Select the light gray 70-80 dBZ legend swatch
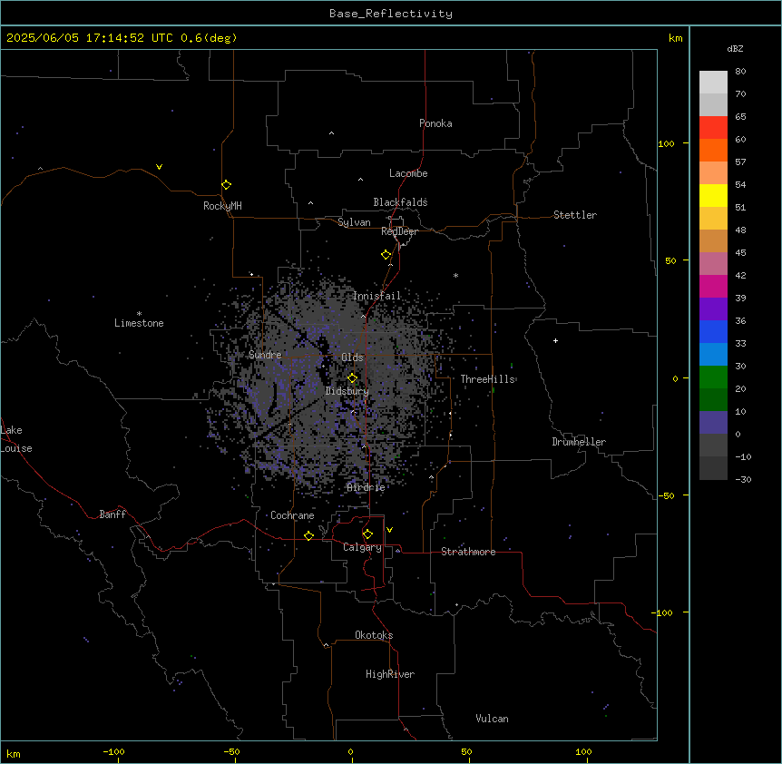782x764 pixels. [713, 83]
